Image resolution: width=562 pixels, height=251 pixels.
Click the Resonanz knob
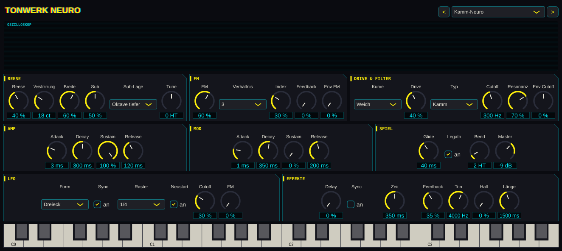click(x=518, y=101)
